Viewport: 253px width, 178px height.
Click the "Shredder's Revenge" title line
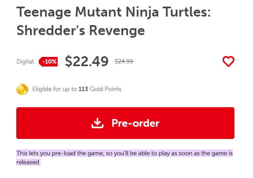81,30
